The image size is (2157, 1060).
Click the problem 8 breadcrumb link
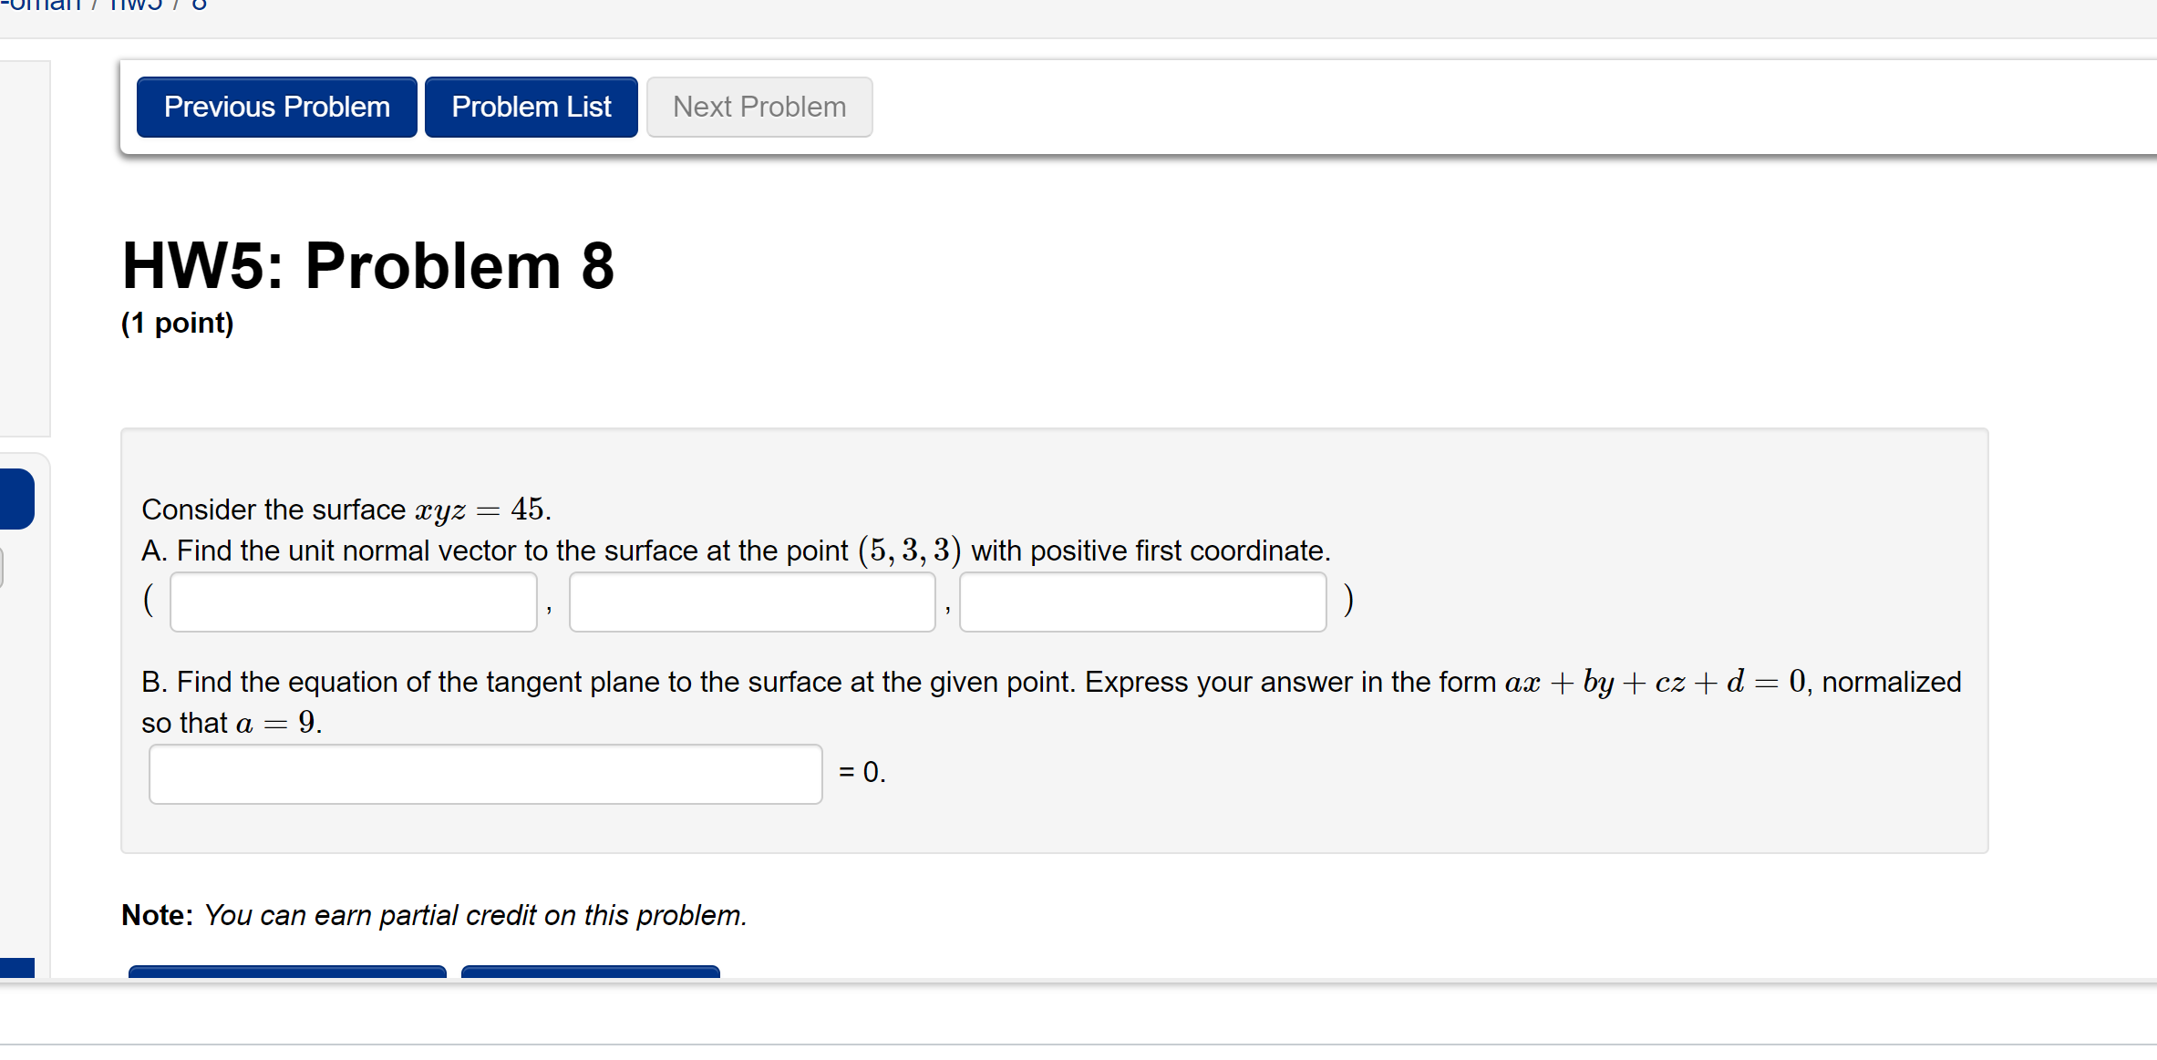202,5
